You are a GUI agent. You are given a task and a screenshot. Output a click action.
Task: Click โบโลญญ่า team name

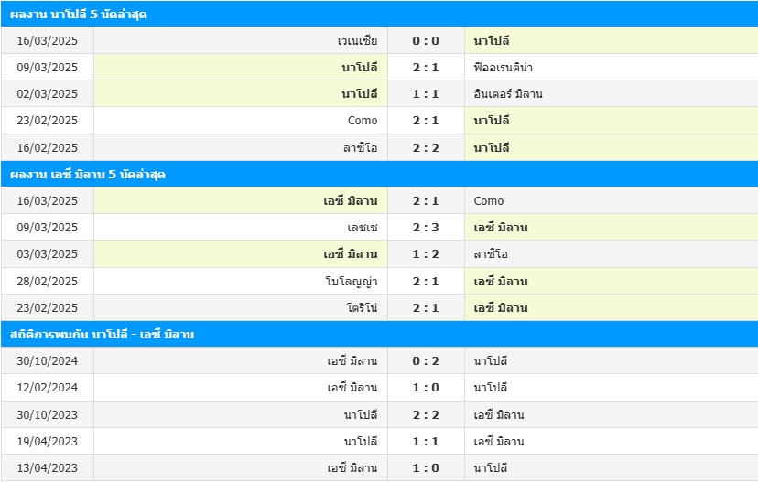(352, 281)
